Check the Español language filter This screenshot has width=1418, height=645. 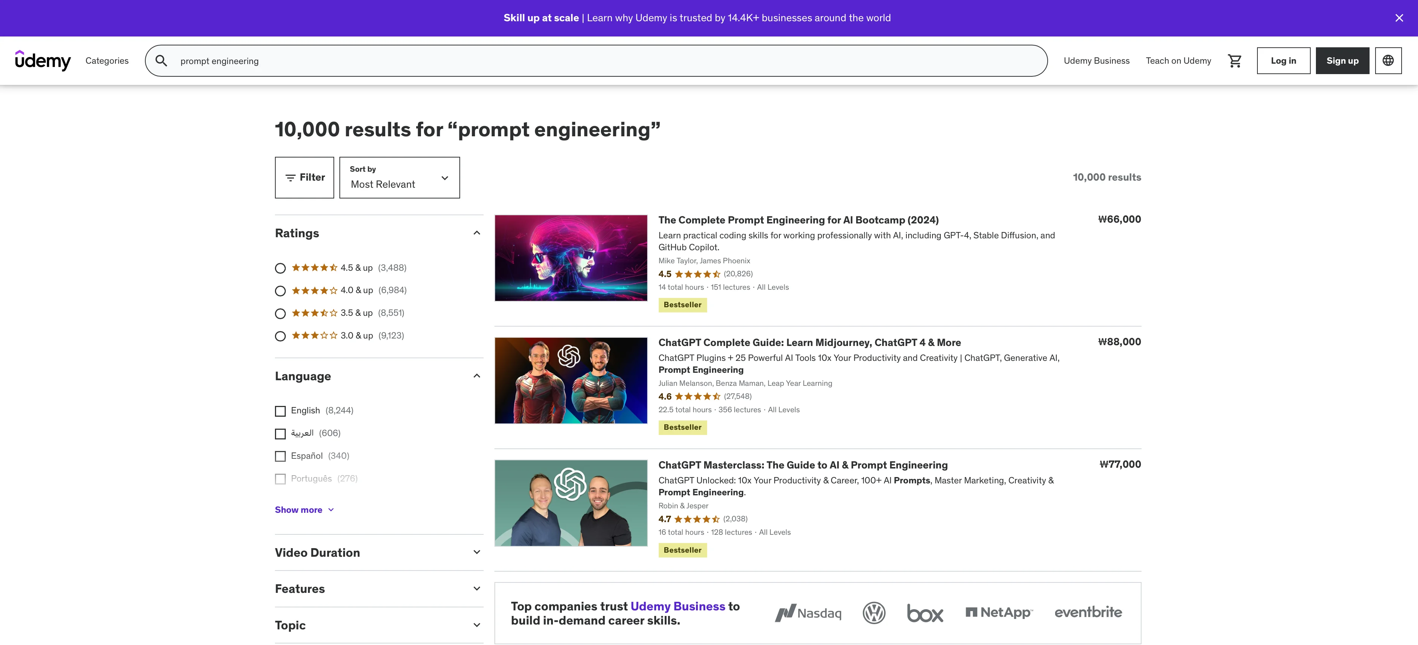(x=280, y=456)
